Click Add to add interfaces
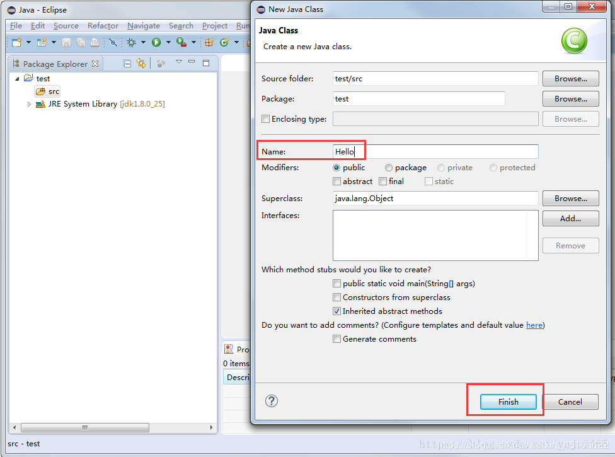The height and width of the screenshot is (457, 615). (571, 219)
